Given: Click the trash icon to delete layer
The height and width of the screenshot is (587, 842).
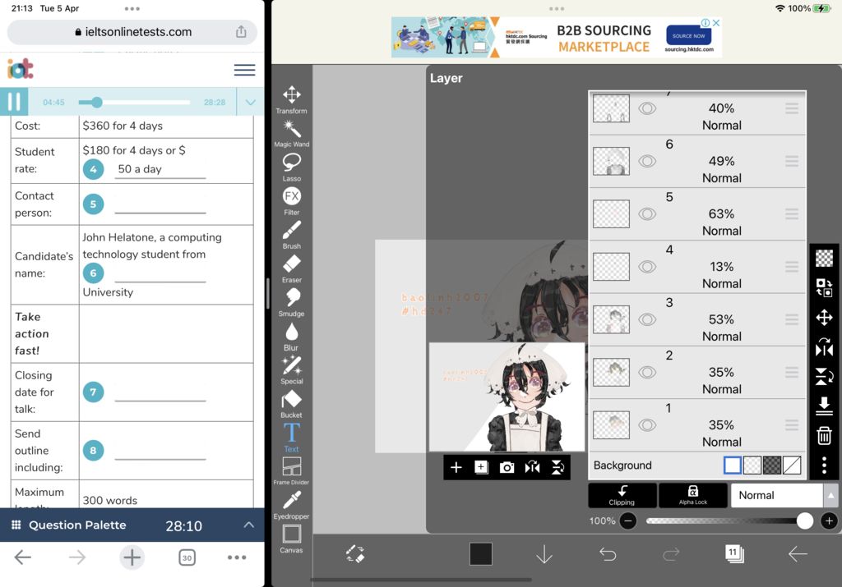Looking at the screenshot, I should (x=824, y=435).
